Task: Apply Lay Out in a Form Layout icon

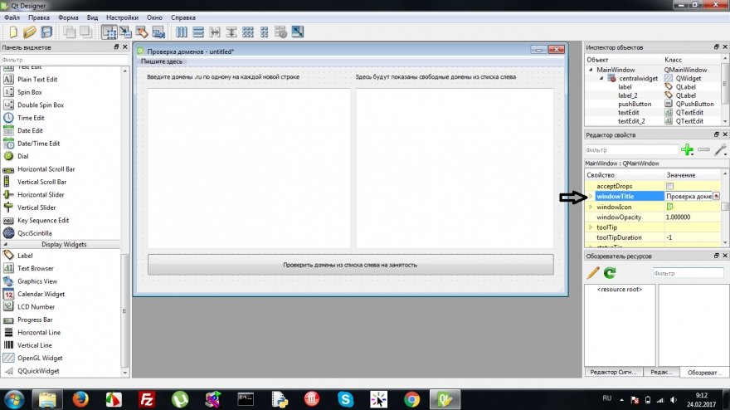Action: click(x=265, y=32)
